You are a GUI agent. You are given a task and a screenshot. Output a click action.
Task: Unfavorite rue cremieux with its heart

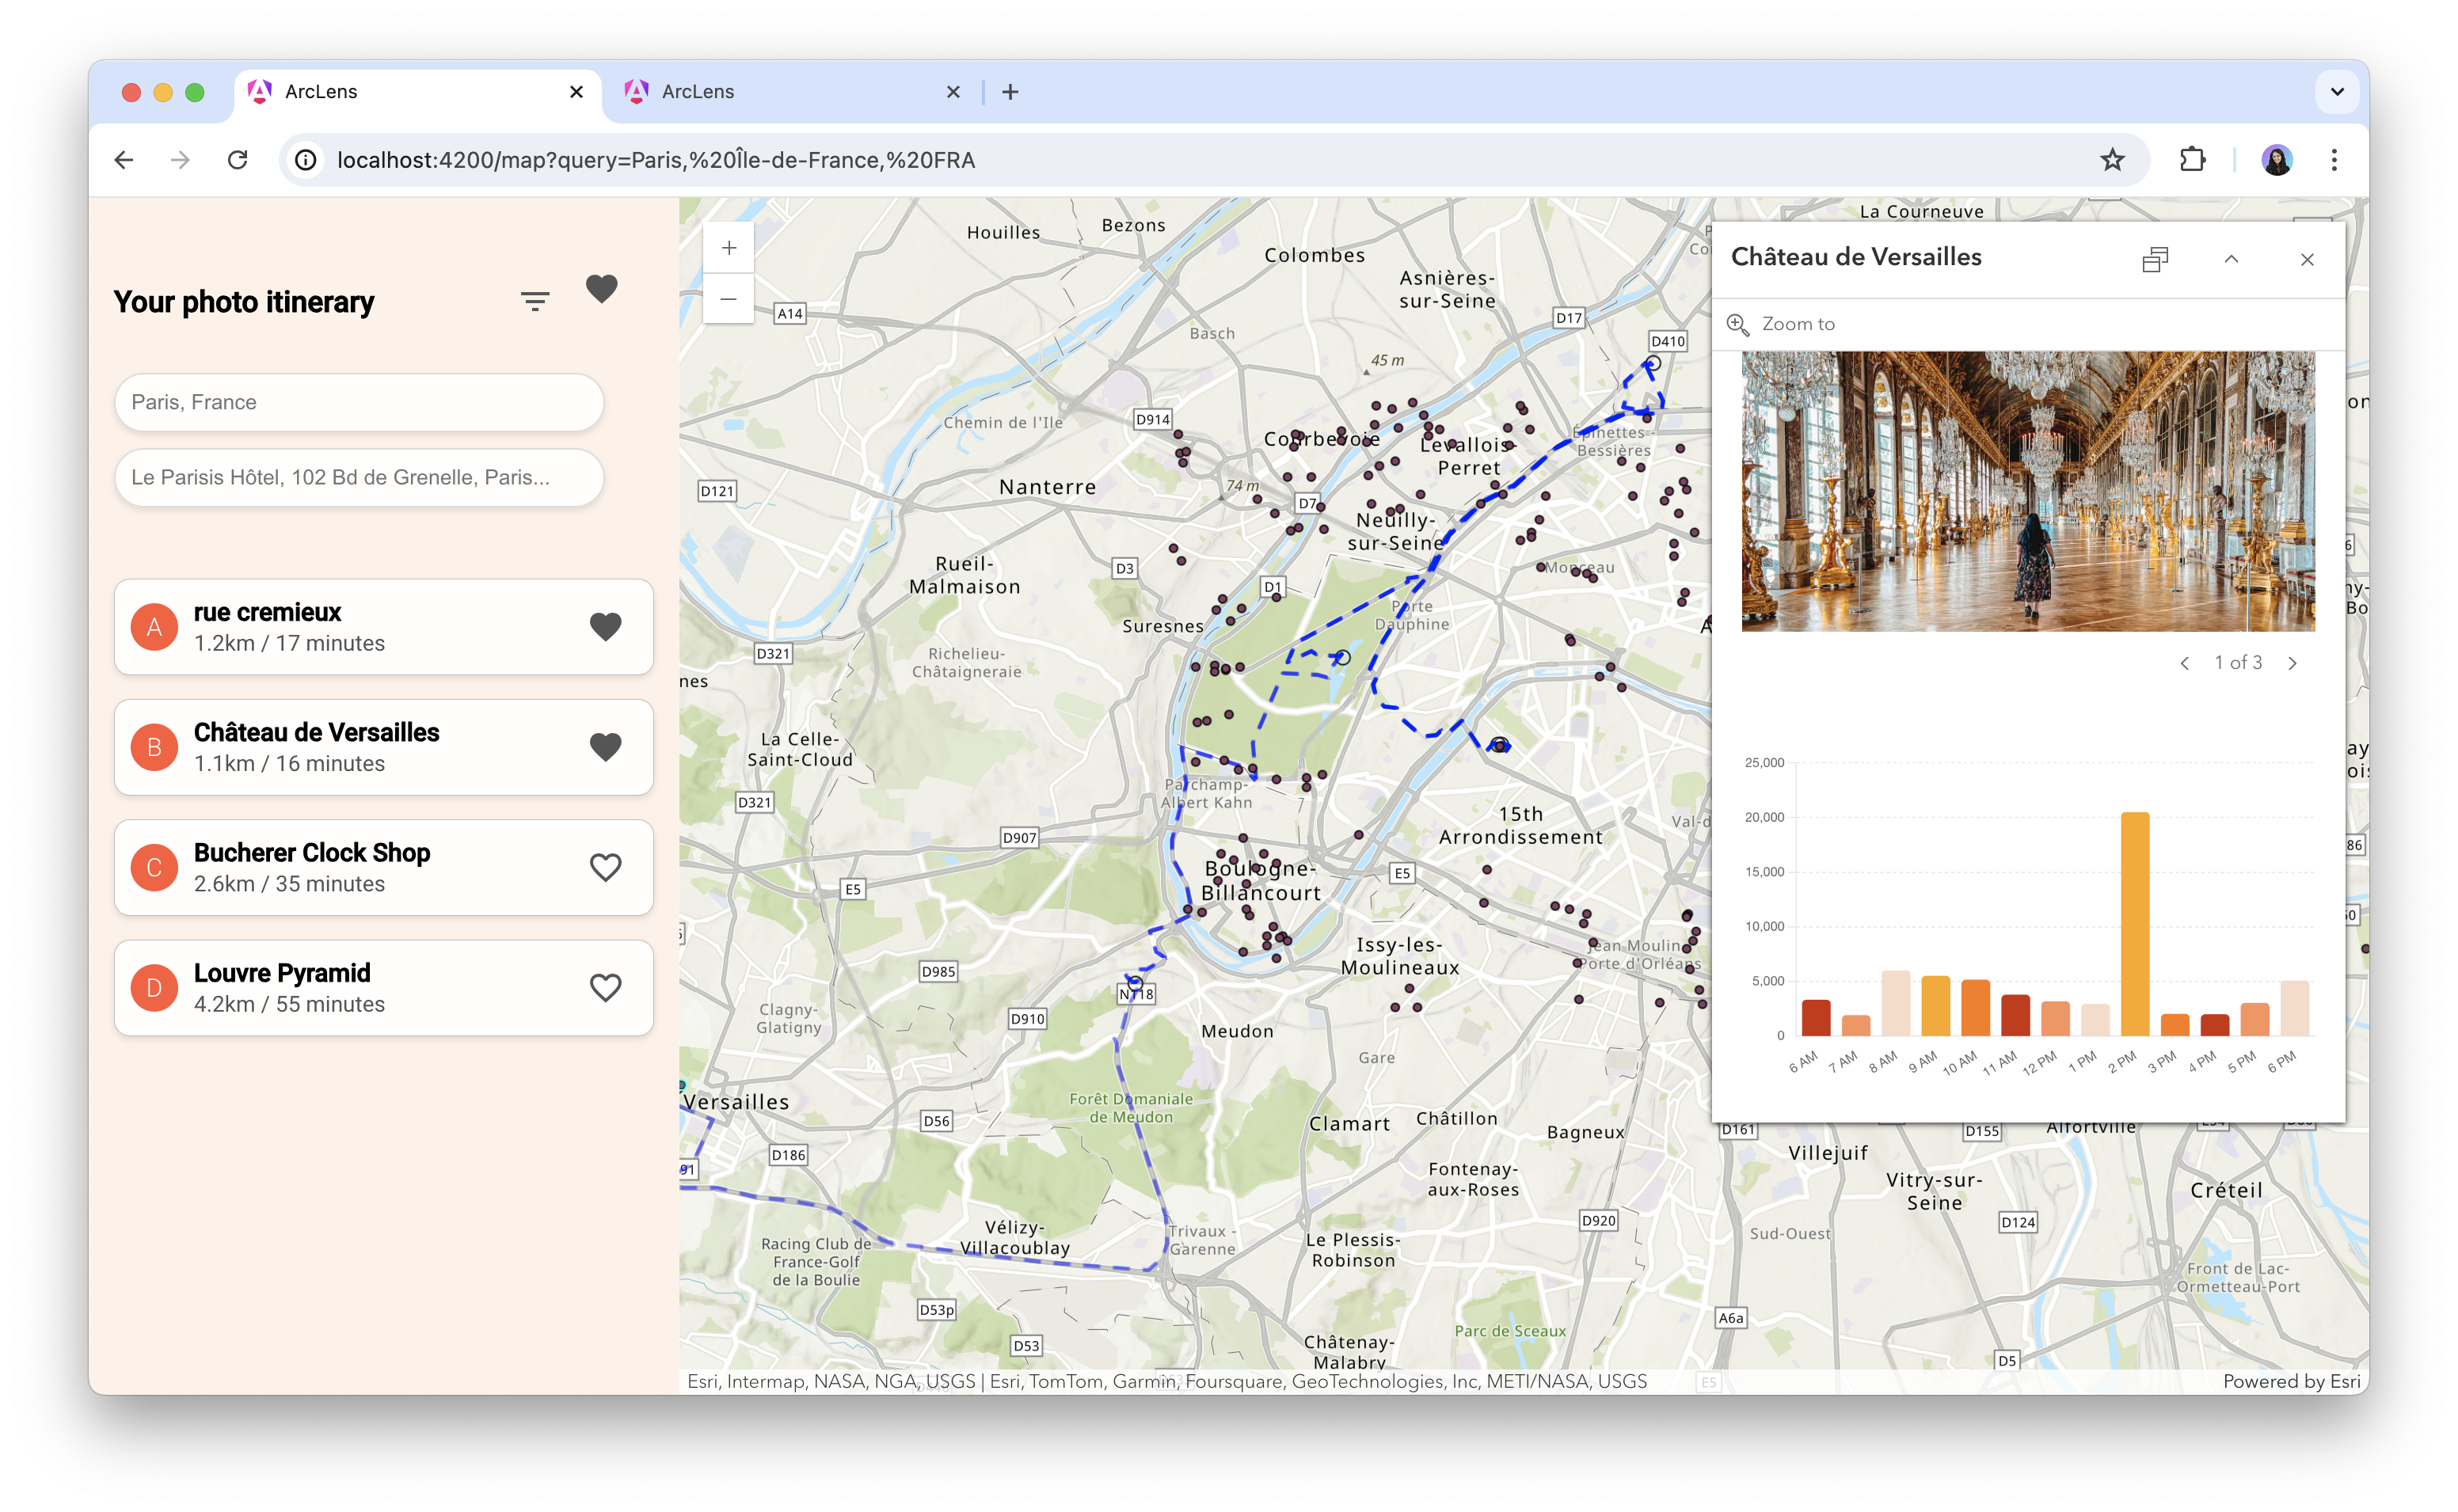(605, 627)
